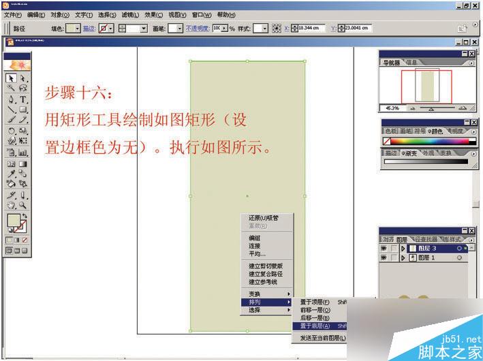Select the Pencil tool
483x361 pixels.
click(23, 119)
